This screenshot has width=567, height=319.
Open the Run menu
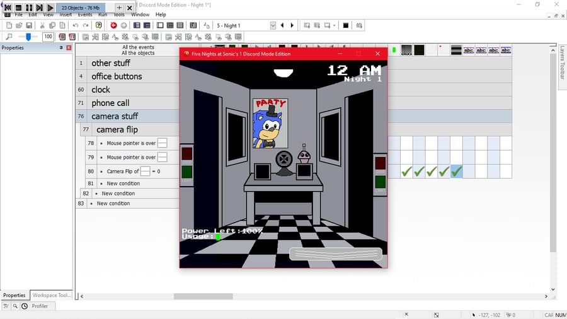103,15
